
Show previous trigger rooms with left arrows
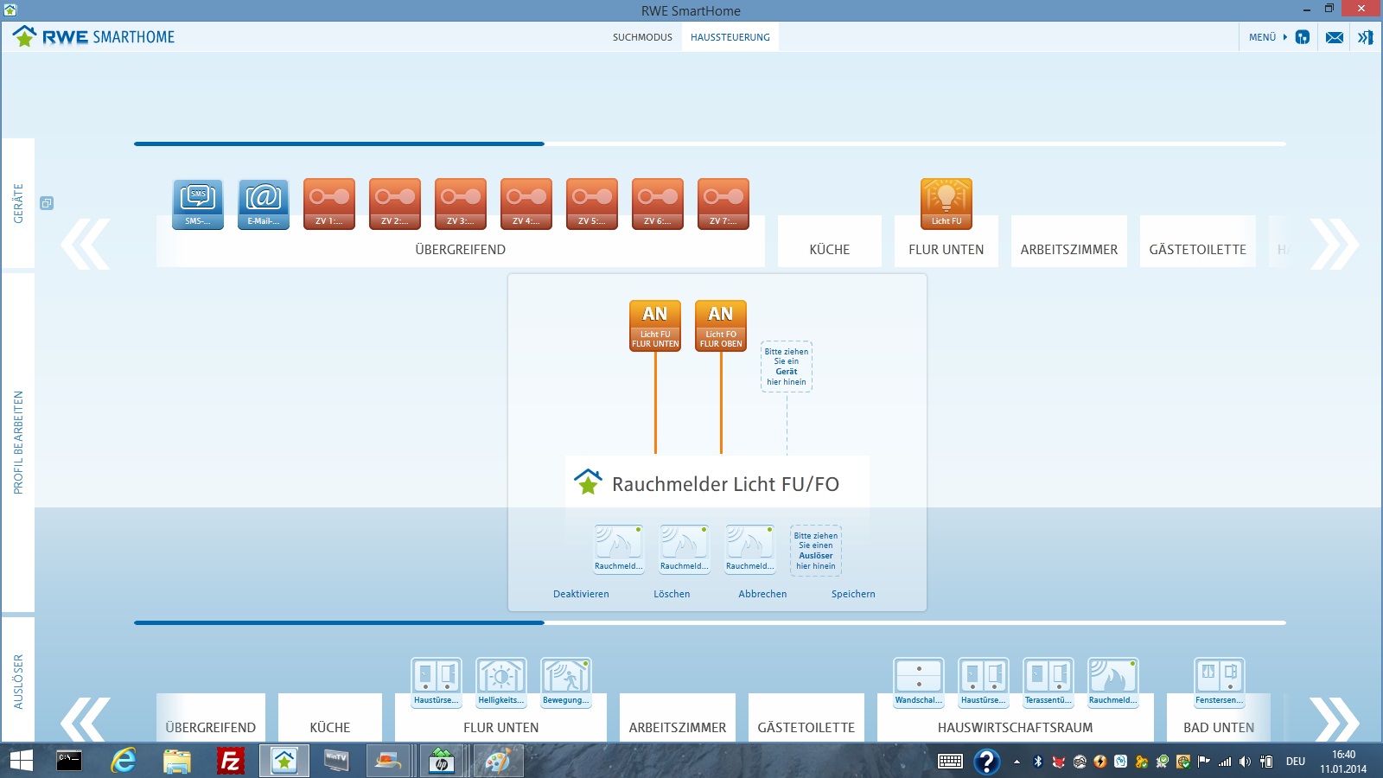coord(86,719)
